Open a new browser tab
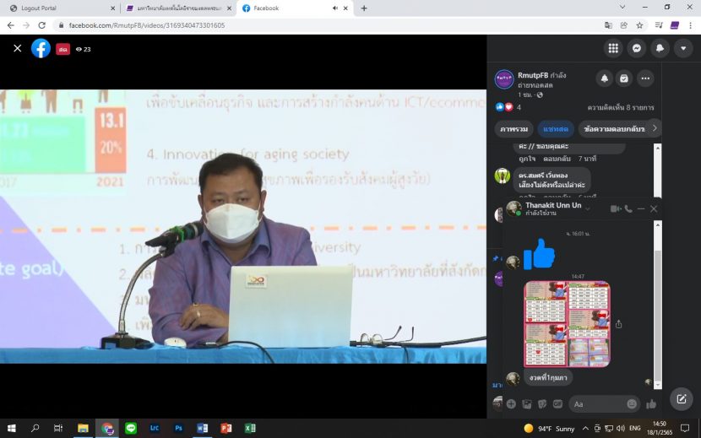 [x=364, y=8]
